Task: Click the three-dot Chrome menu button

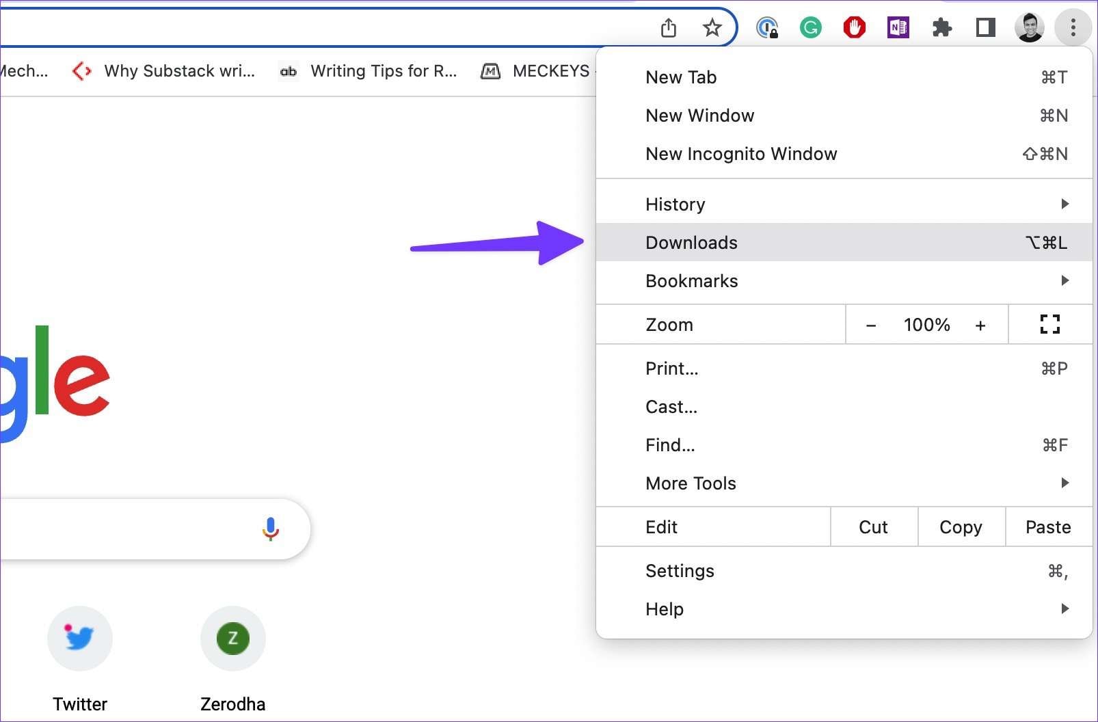Action: (x=1073, y=28)
